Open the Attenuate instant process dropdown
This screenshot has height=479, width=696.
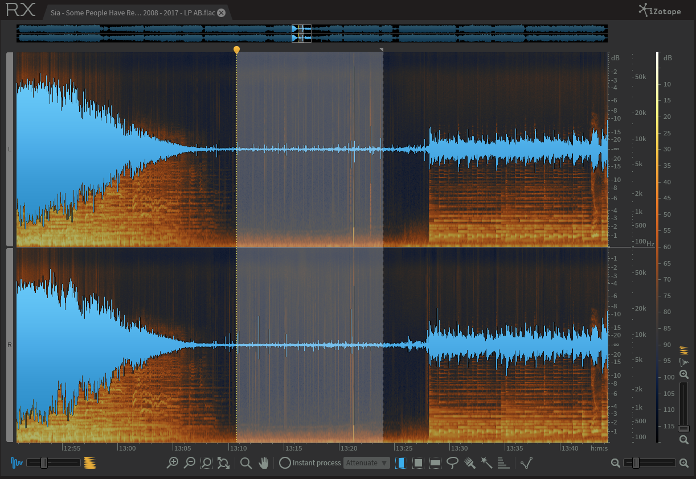pyautogui.click(x=367, y=463)
